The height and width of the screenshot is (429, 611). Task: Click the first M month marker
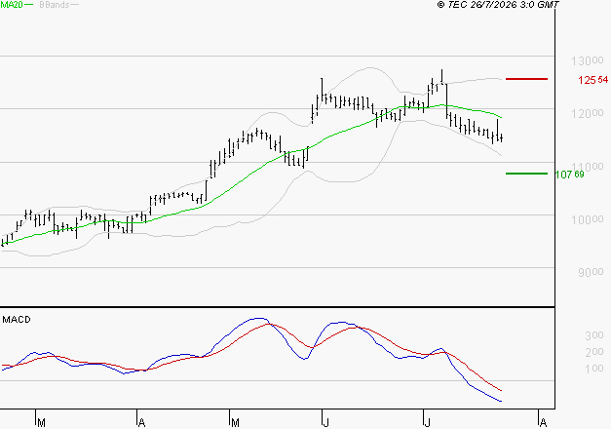(x=41, y=423)
